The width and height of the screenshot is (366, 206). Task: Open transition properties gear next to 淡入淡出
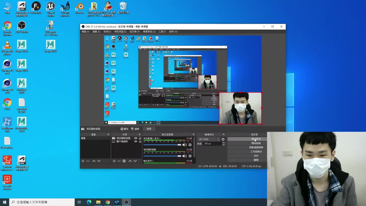pos(223,139)
